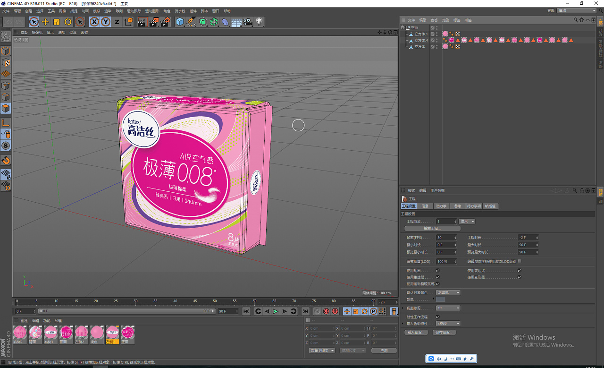Switch to 信息 tab in attributes
Screen dimensions: 604x368
425,206
